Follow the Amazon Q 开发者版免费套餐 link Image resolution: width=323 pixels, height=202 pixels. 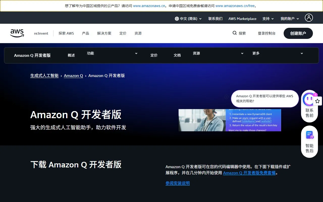click(x=249, y=173)
